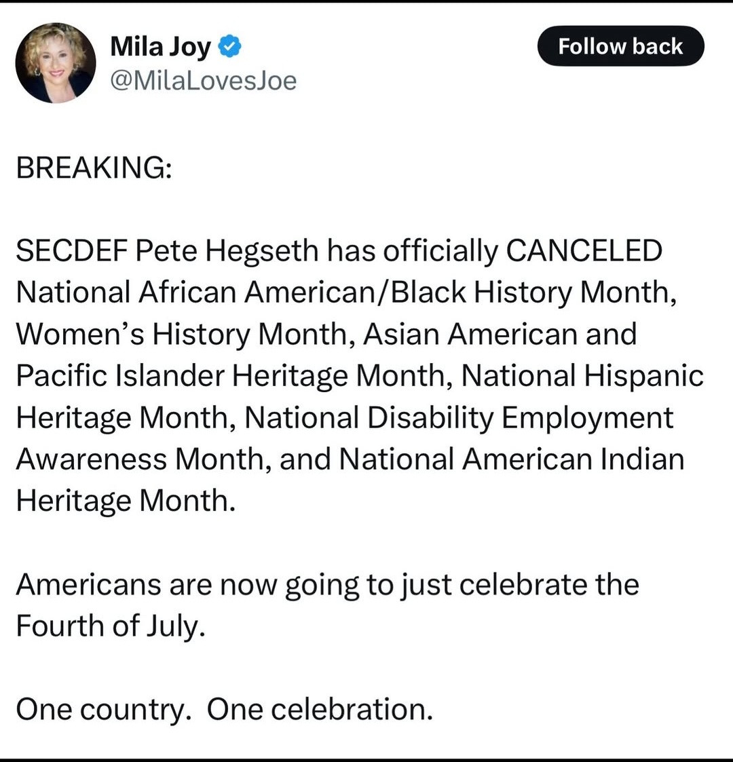This screenshot has width=733, height=762.
Task: Click the final 'Heritage Month.' line
Action: click(x=126, y=501)
